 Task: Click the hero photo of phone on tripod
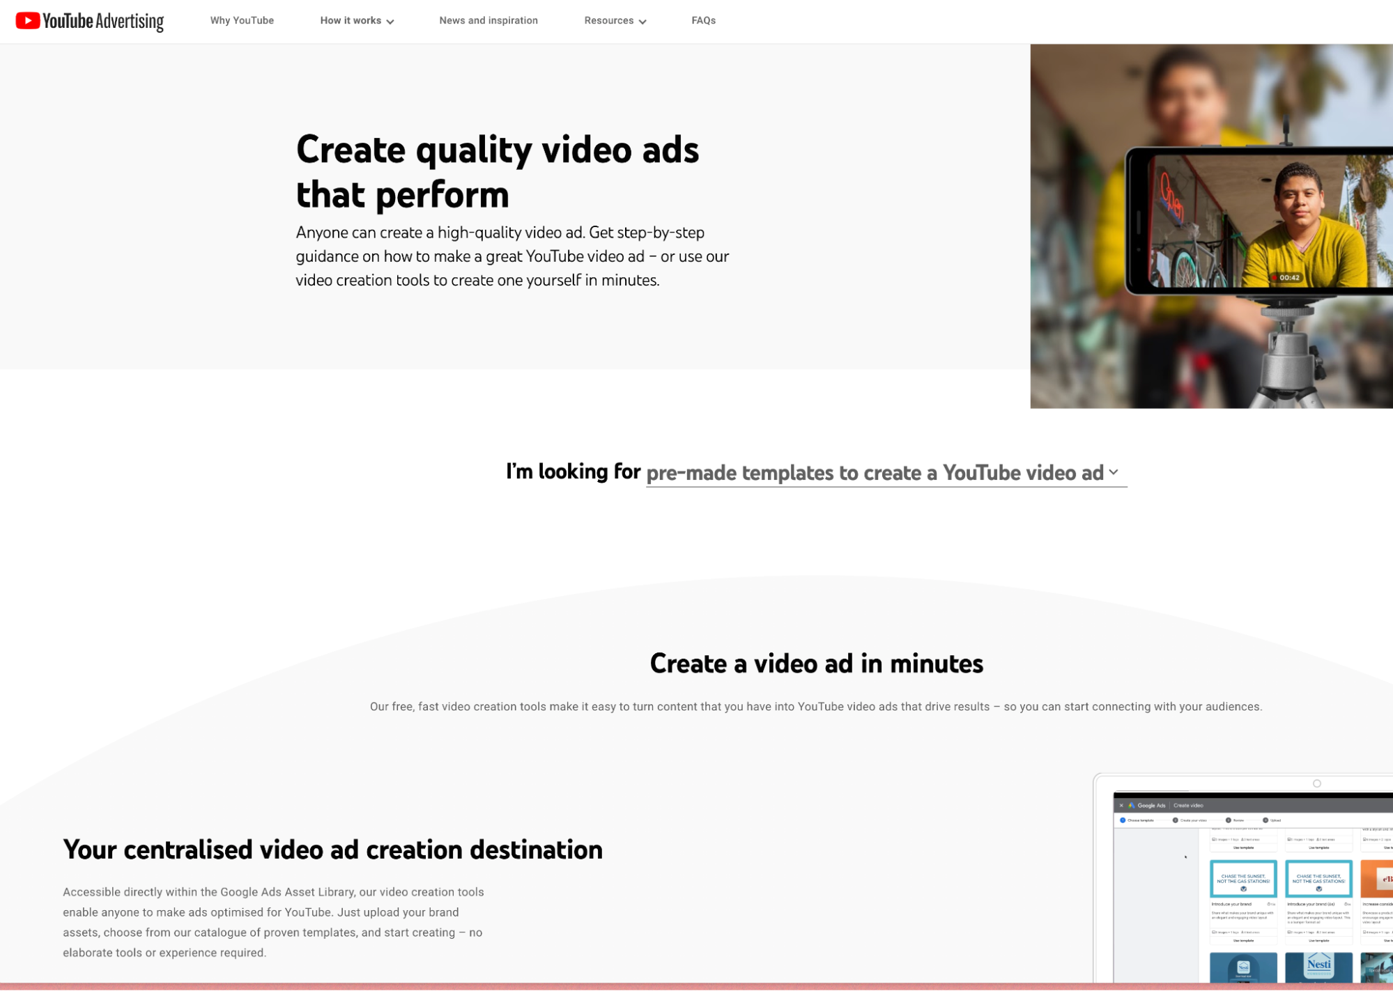point(1211,226)
